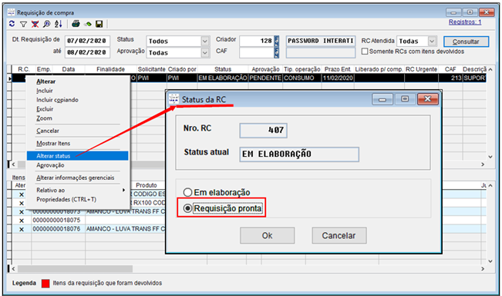This screenshot has width=502, height=296.
Task: Click the Criador field containing 128
Action: coord(257,41)
